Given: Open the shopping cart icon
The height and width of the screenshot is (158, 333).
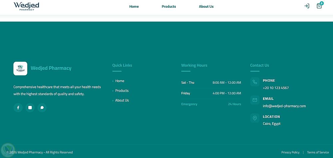Looking at the screenshot, I should click(319, 6).
